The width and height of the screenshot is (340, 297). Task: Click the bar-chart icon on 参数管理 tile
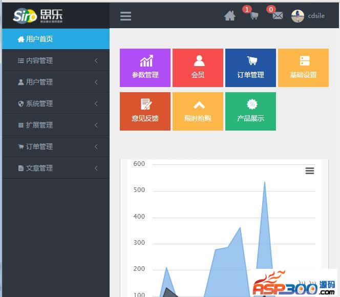(x=146, y=61)
